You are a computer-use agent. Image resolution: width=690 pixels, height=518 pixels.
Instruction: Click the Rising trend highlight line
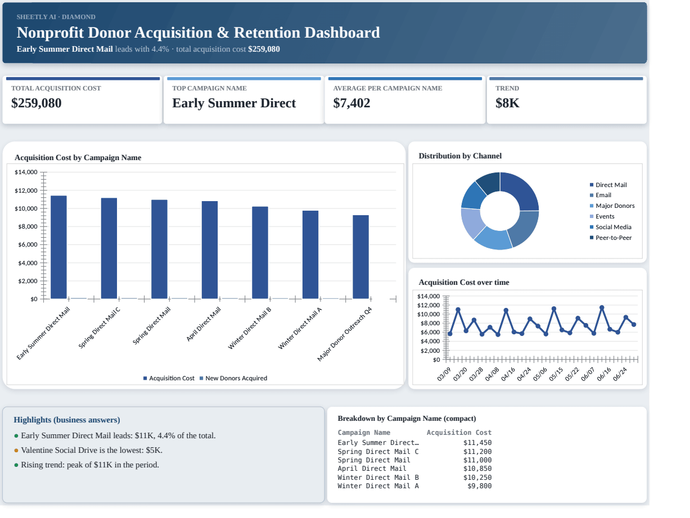click(87, 465)
